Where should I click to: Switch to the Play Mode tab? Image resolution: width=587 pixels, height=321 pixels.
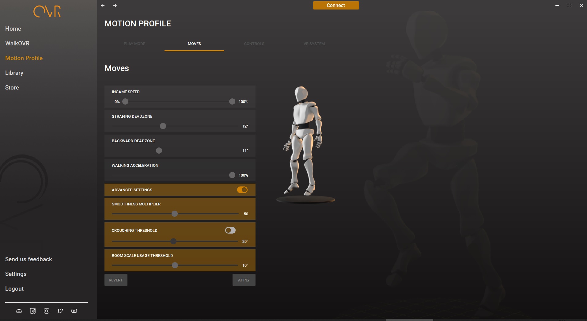(134, 44)
